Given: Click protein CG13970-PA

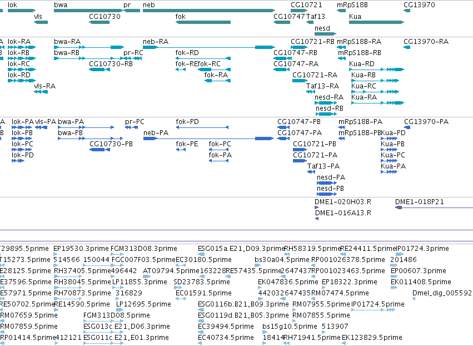Looking at the screenshot, I should (426, 122).
